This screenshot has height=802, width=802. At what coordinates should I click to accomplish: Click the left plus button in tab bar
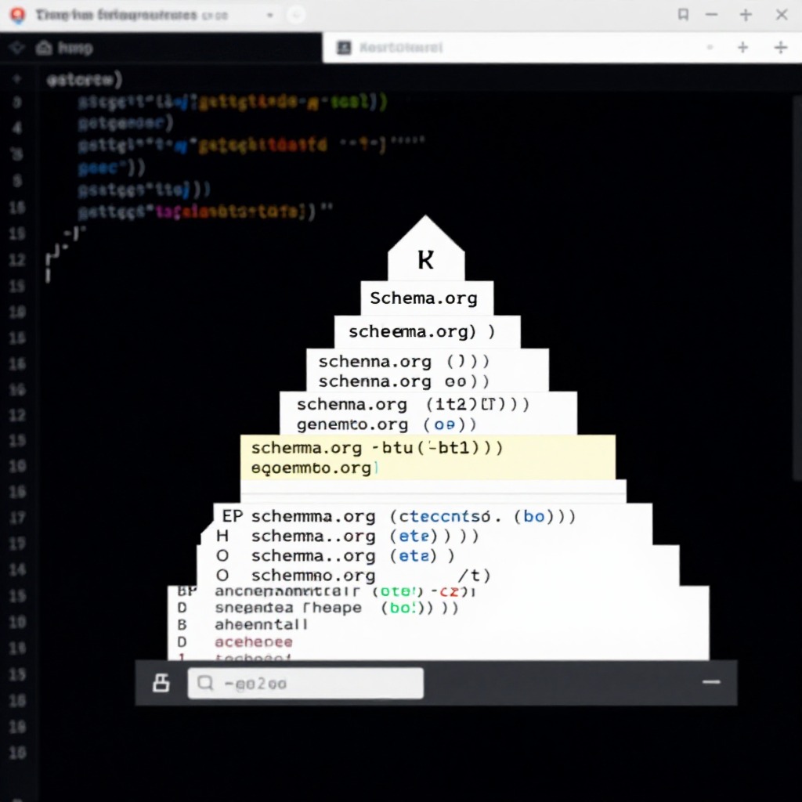(742, 48)
